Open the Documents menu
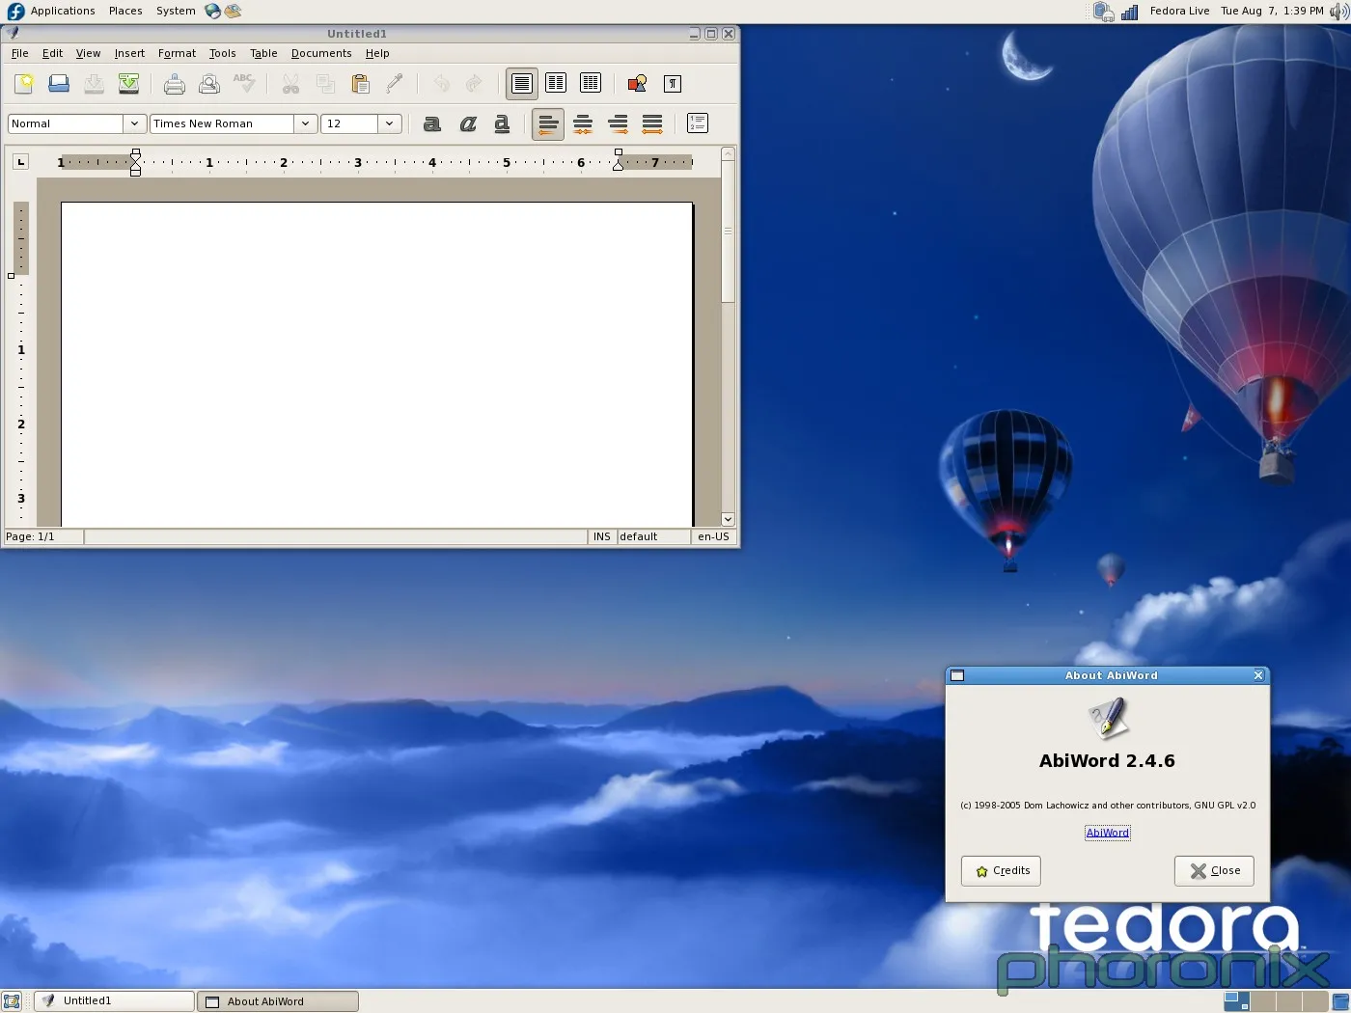The height and width of the screenshot is (1013, 1351). point(321,53)
